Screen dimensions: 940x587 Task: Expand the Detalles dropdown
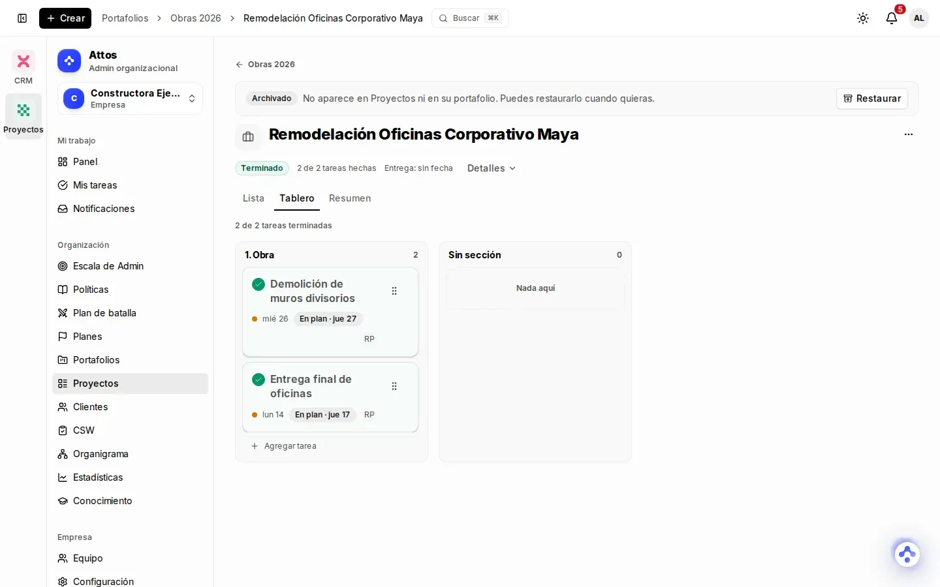pyautogui.click(x=492, y=168)
